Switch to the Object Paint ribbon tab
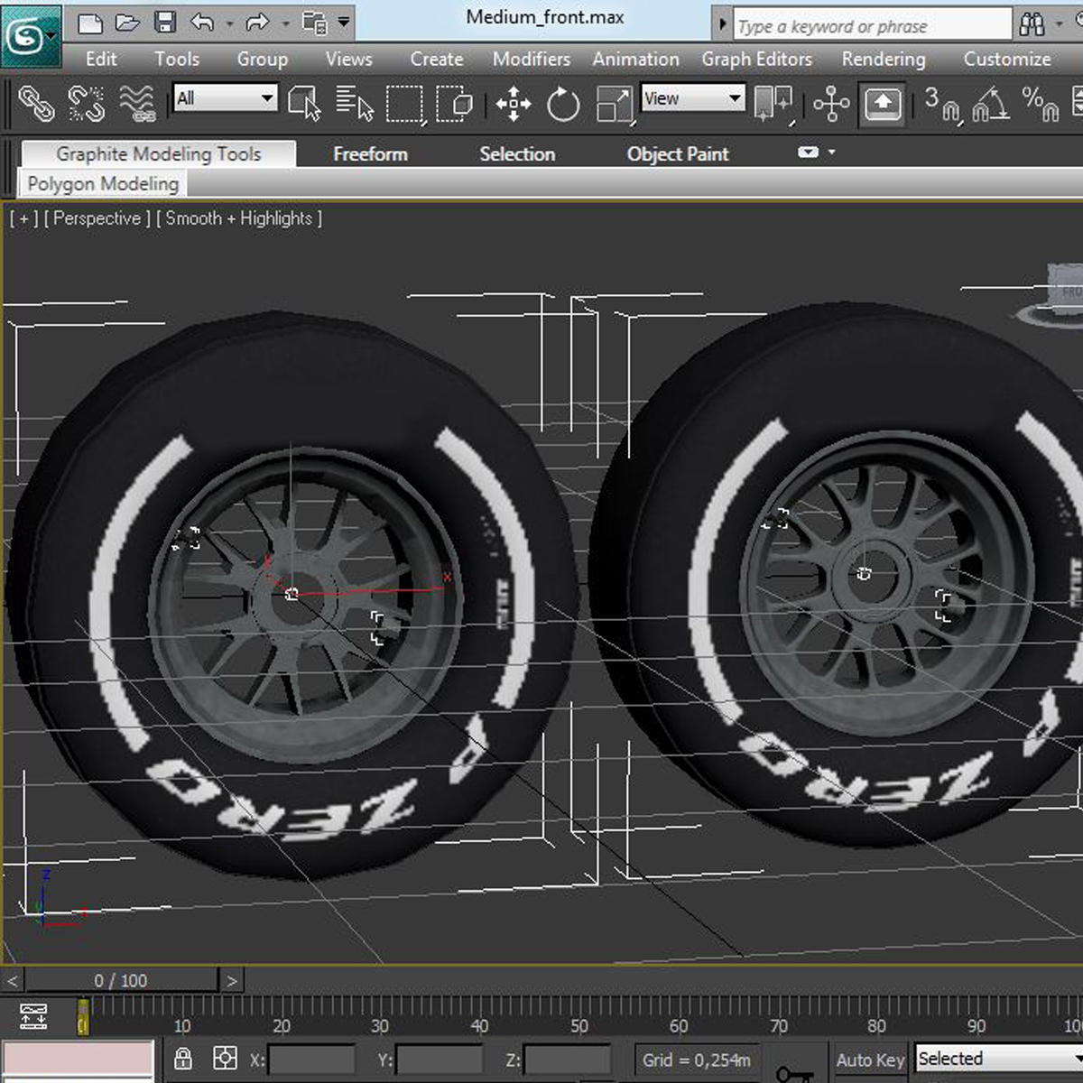Image resolution: width=1083 pixels, height=1083 pixels. pos(678,153)
